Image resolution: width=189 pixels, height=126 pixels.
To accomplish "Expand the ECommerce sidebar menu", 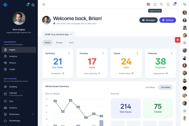I will 19,114.
